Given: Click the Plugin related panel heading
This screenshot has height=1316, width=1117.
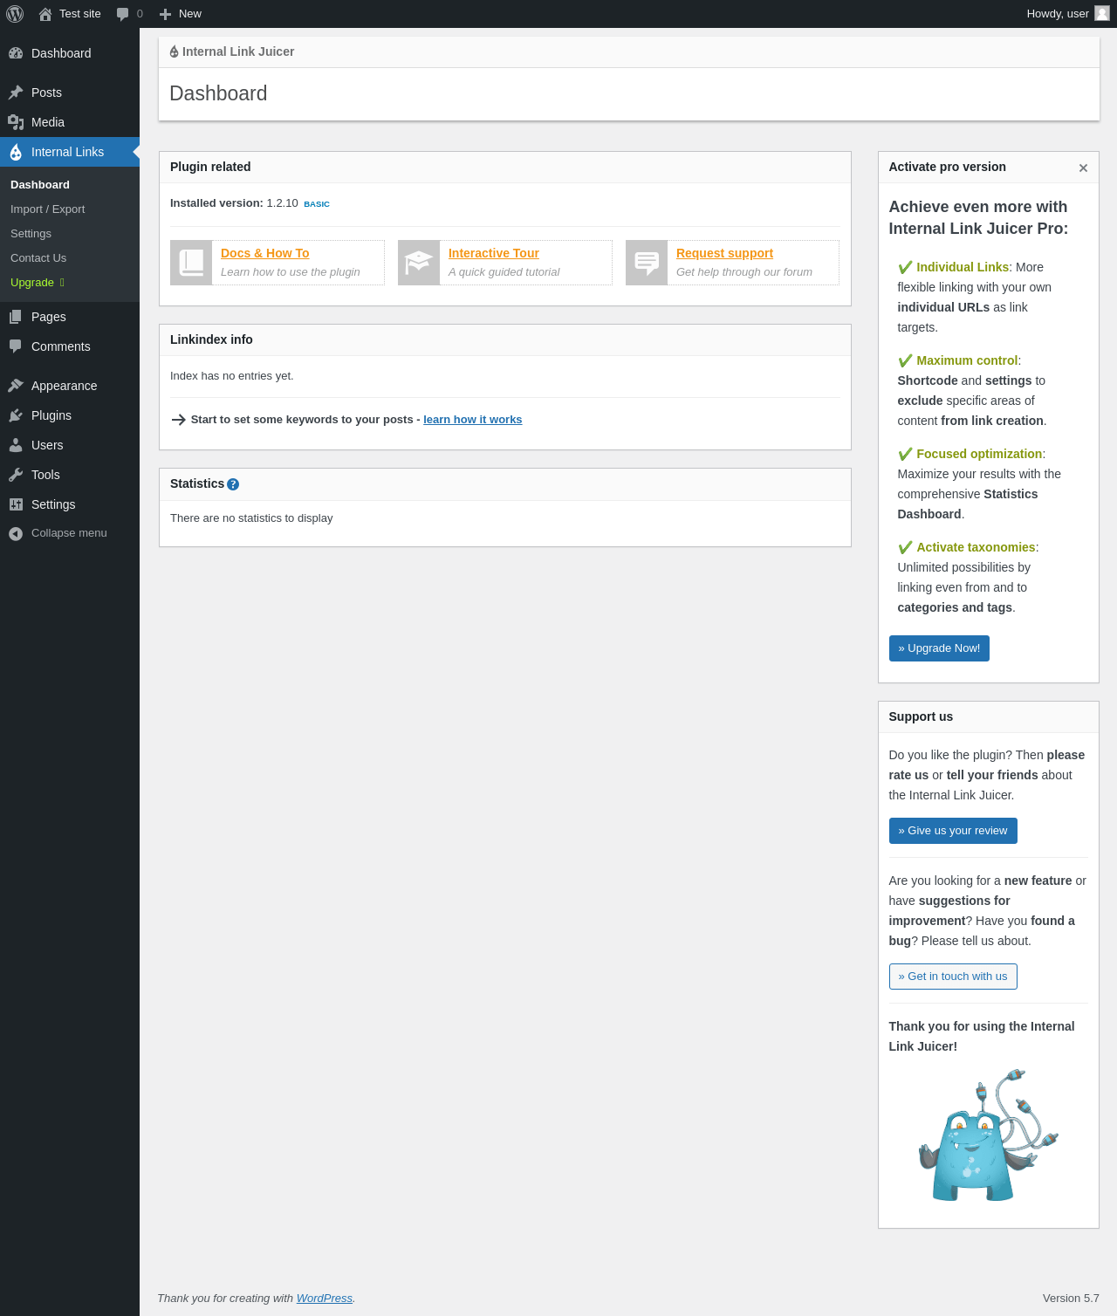Looking at the screenshot, I should [x=210, y=167].
